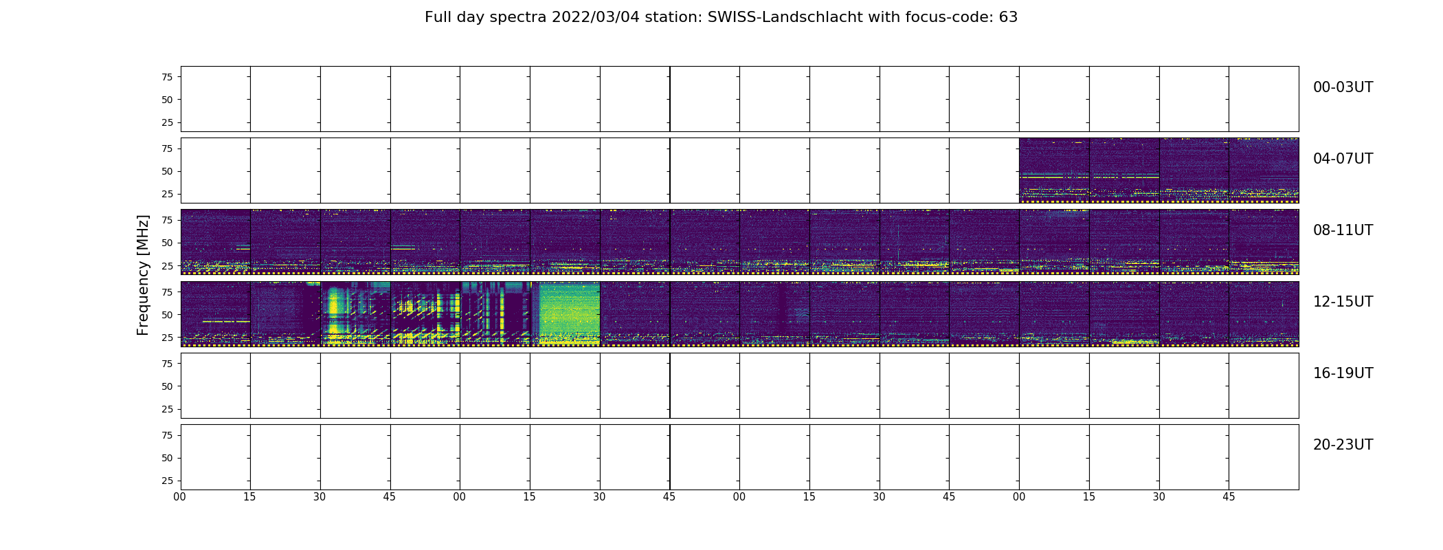Click the 75 tick label of the 08-11UT row
This screenshot has width=1443, height=550.
[167, 220]
